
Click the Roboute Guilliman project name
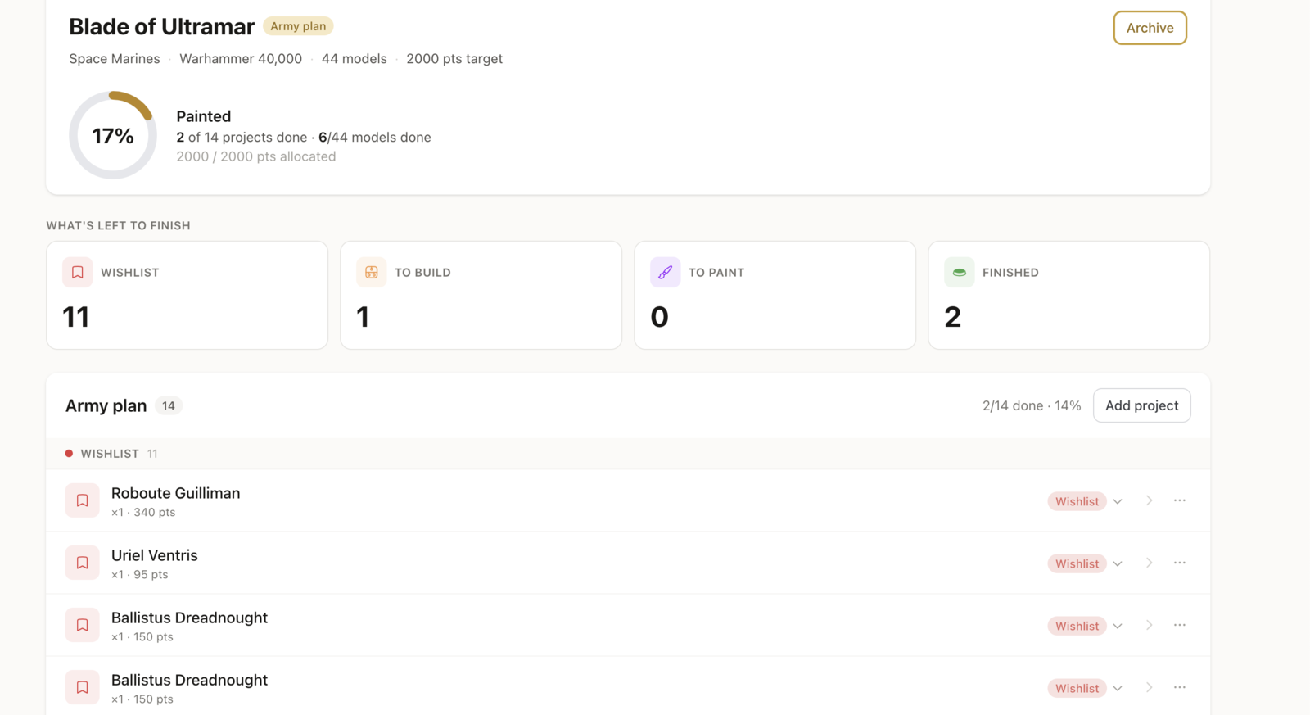point(175,493)
